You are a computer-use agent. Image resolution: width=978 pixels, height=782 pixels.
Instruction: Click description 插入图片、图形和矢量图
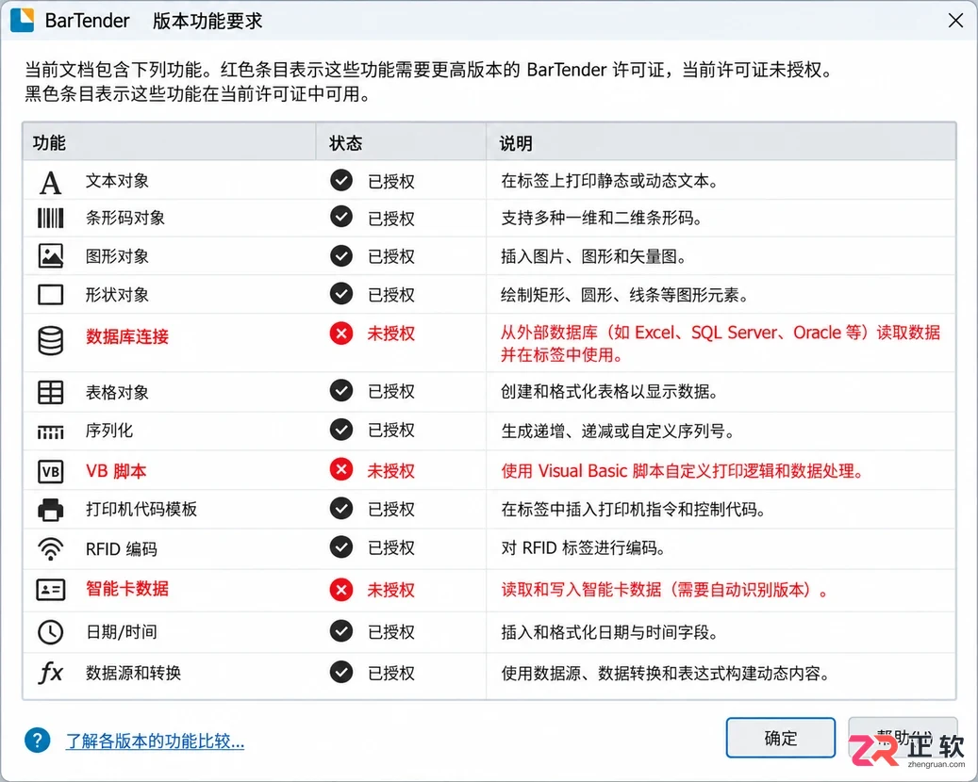[x=594, y=256]
